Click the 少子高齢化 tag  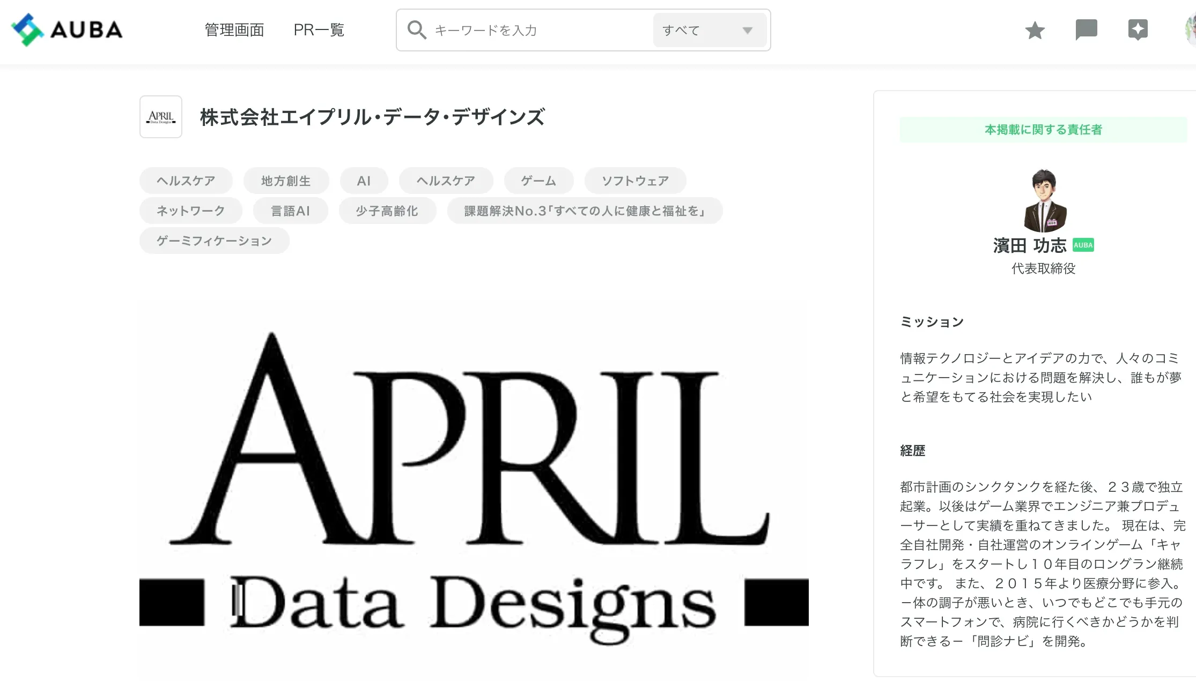(x=387, y=211)
